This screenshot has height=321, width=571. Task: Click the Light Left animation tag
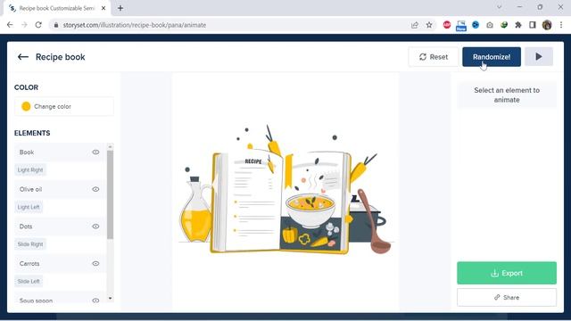[x=29, y=207]
